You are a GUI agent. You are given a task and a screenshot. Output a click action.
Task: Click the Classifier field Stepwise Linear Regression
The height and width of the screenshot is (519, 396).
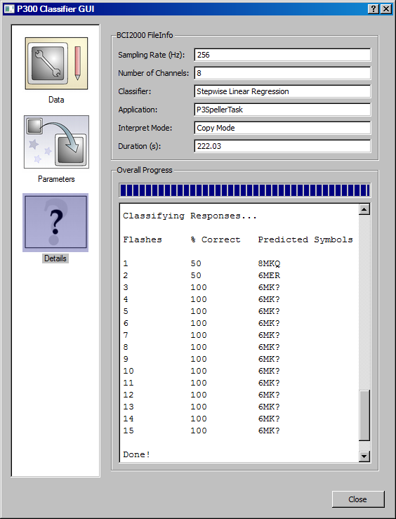pos(282,91)
